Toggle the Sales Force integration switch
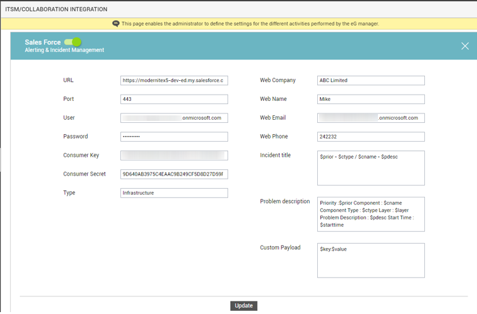This screenshot has width=477, height=314. (x=73, y=42)
